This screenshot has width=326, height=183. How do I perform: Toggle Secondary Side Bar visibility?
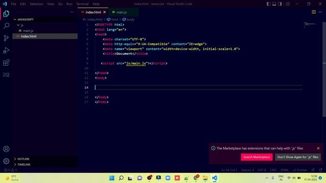[280, 4]
